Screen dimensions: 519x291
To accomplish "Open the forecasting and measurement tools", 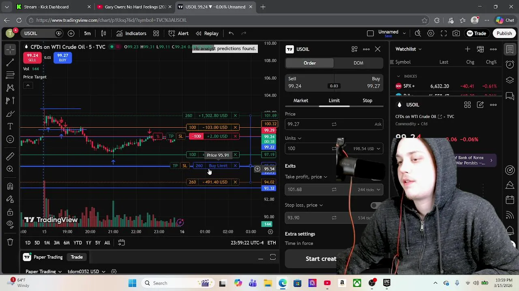I will (x=10, y=101).
